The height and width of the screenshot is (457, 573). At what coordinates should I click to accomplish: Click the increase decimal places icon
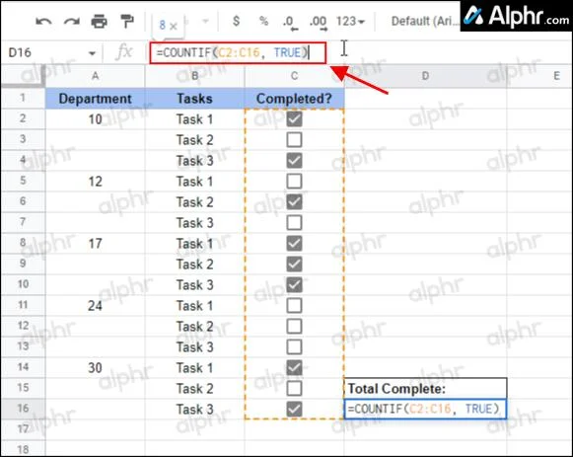pos(319,22)
